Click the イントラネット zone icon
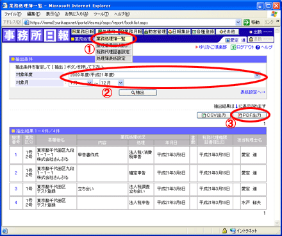This screenshot has width=282, height=236. 233,231
